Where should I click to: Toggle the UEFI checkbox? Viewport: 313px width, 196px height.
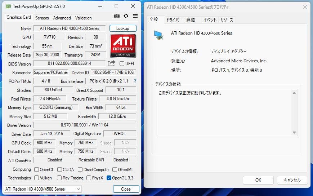coord(122,64)
